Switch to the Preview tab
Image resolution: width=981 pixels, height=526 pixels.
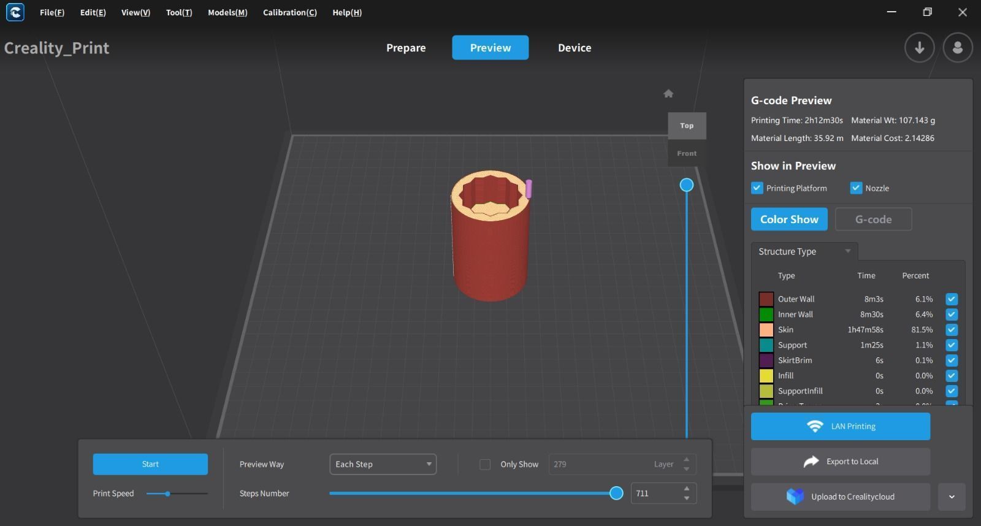coord(490,48)
